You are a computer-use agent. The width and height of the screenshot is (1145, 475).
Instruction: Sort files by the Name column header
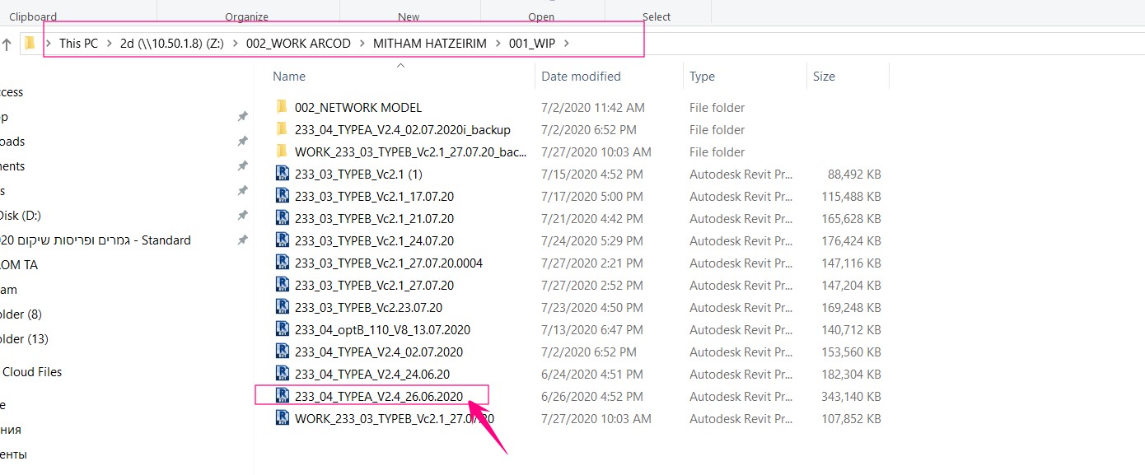click(x=289, y=77)
